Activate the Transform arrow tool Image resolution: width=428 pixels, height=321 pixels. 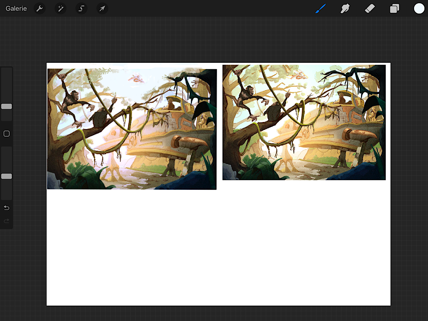point(102,9)
